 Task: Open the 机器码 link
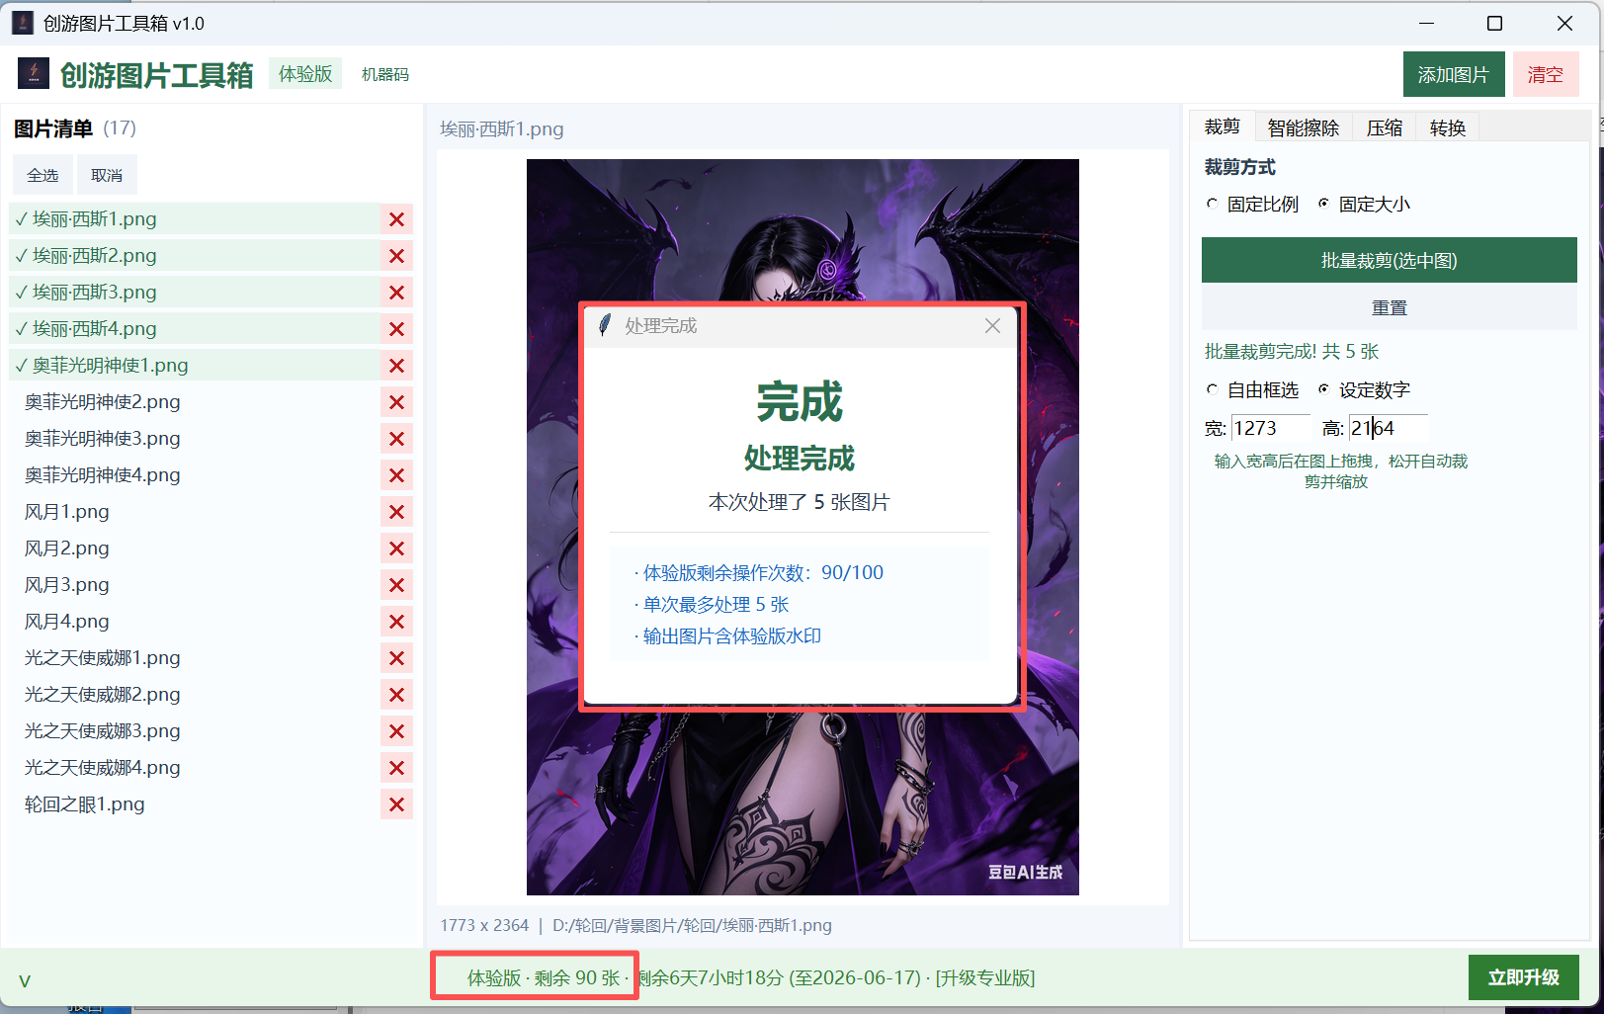coord(384,74)
